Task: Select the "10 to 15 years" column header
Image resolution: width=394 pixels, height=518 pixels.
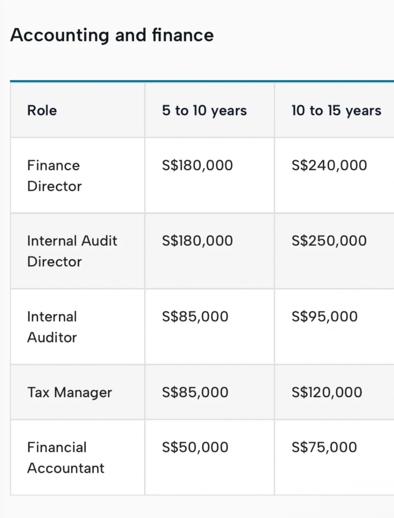Action: pos(336,111)
